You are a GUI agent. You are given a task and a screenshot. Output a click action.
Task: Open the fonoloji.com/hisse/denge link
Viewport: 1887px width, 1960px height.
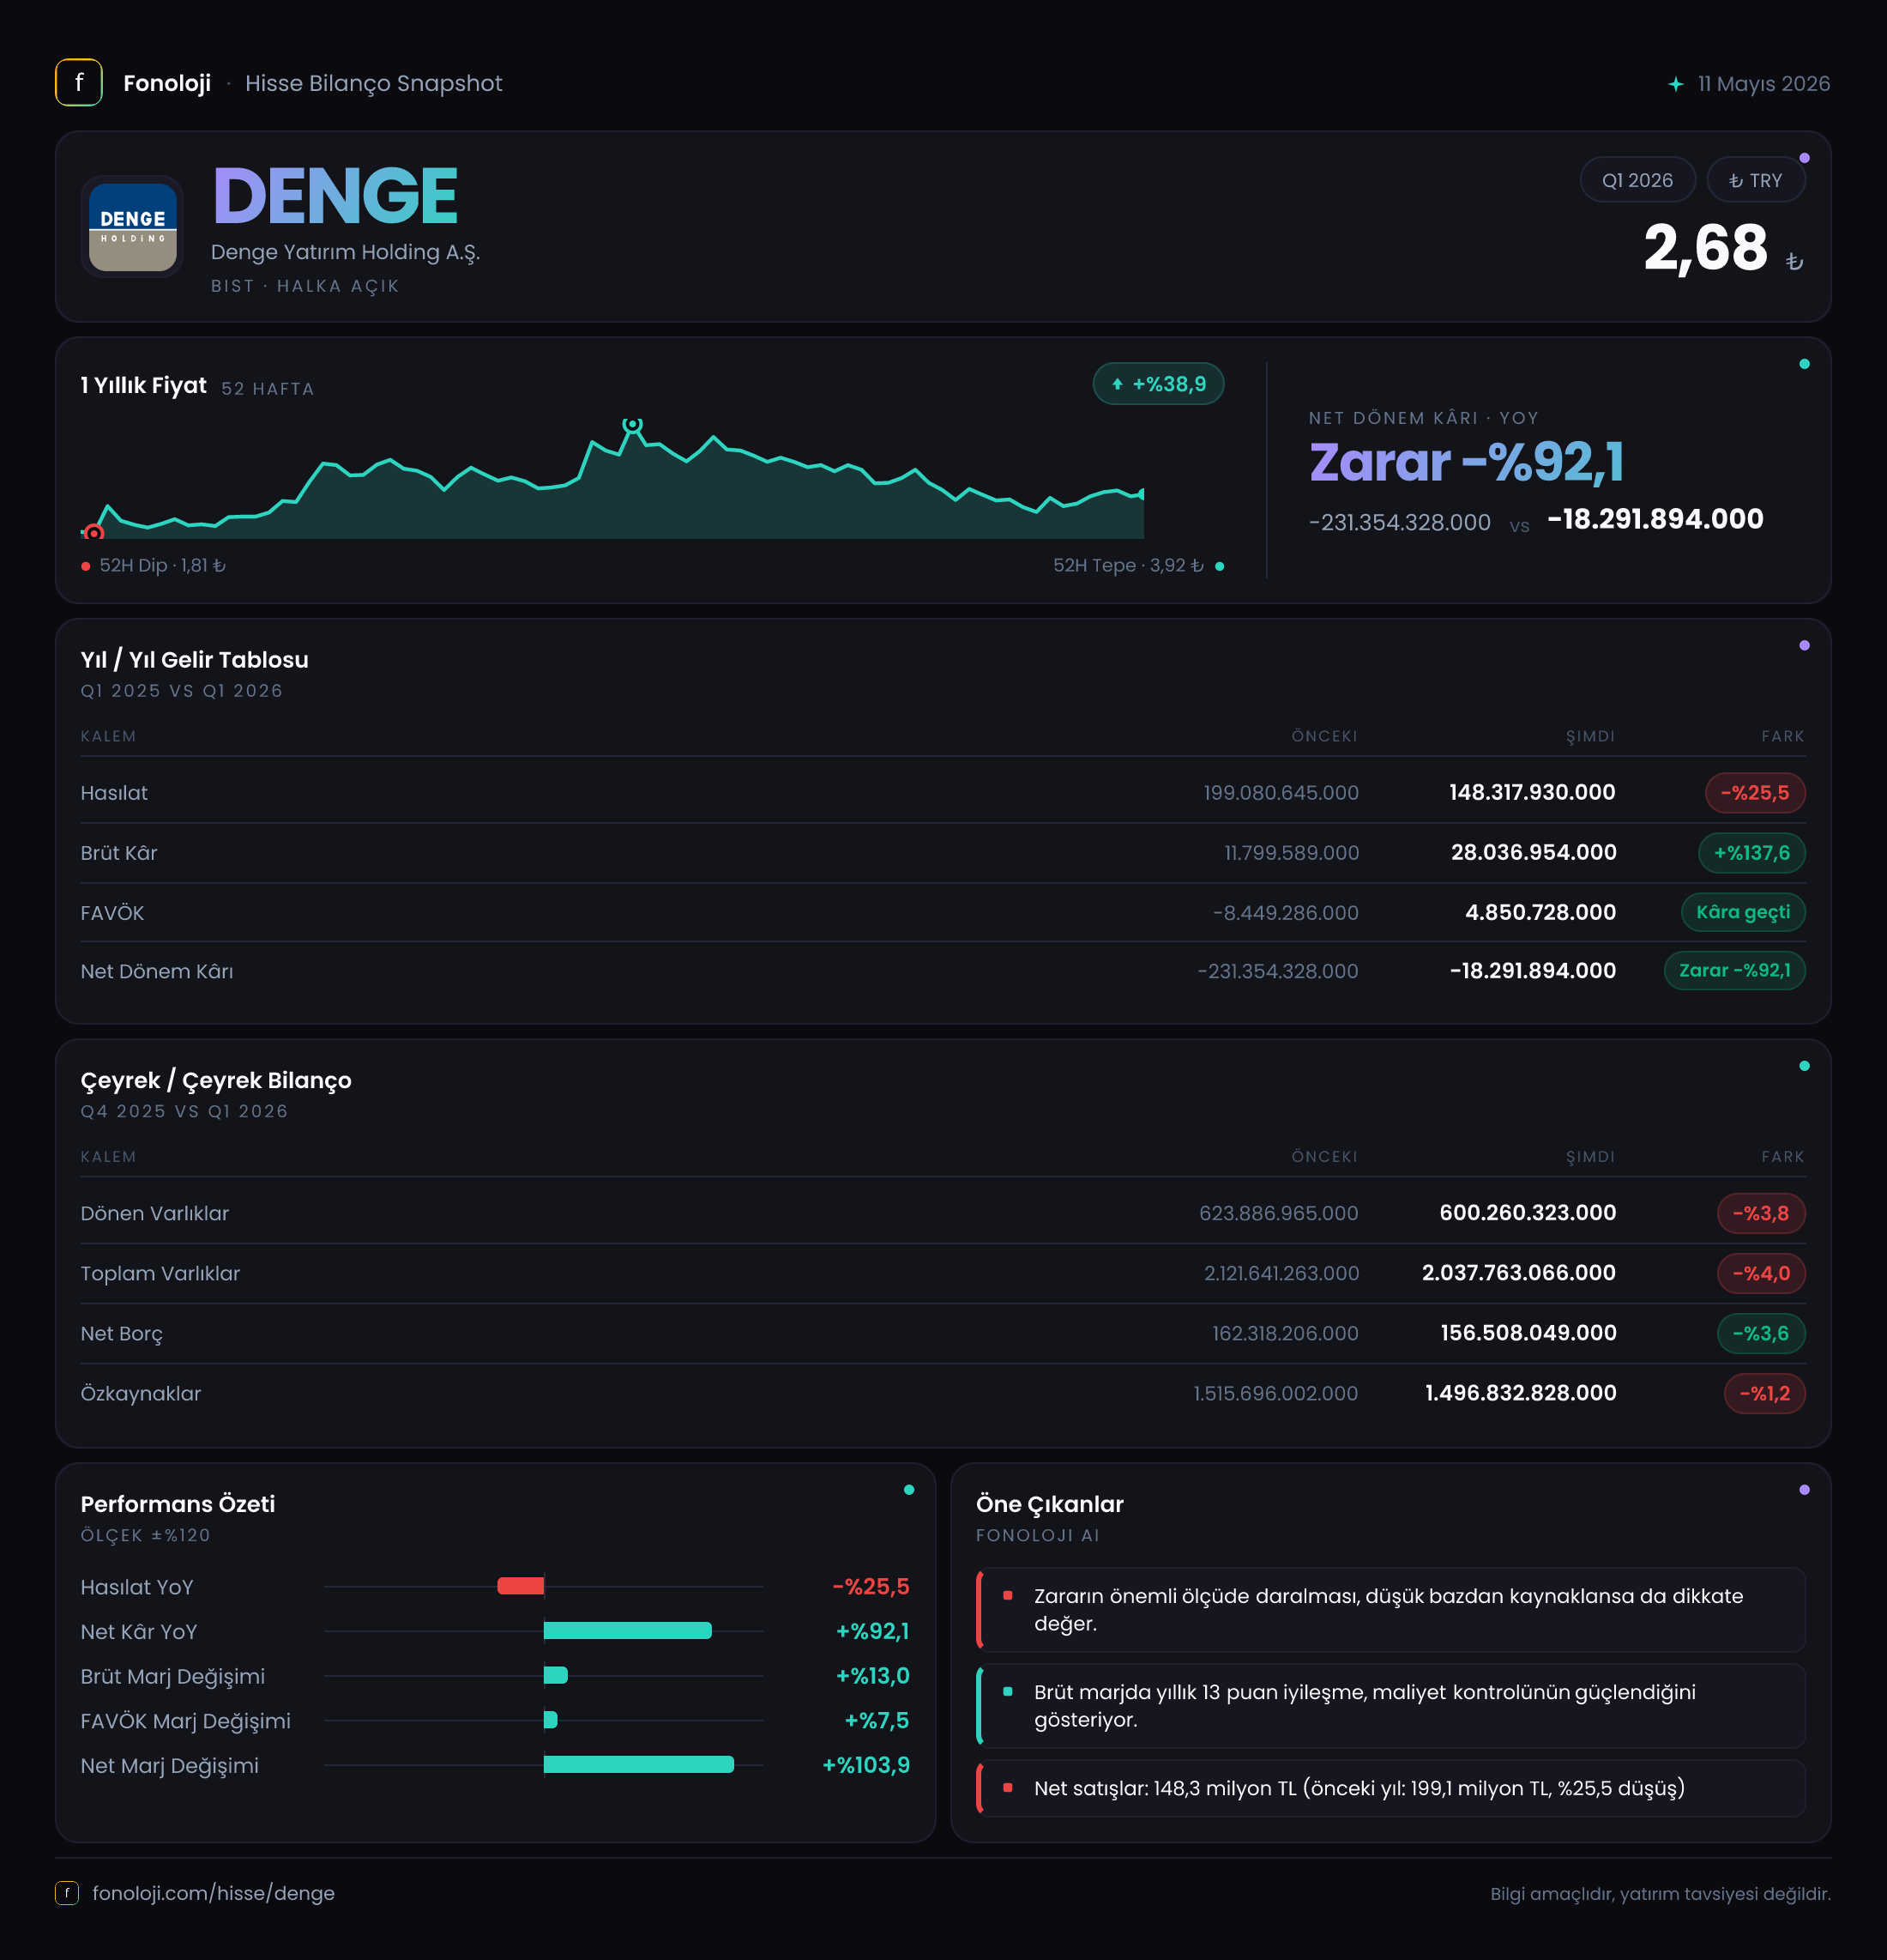pos(214,1893)
